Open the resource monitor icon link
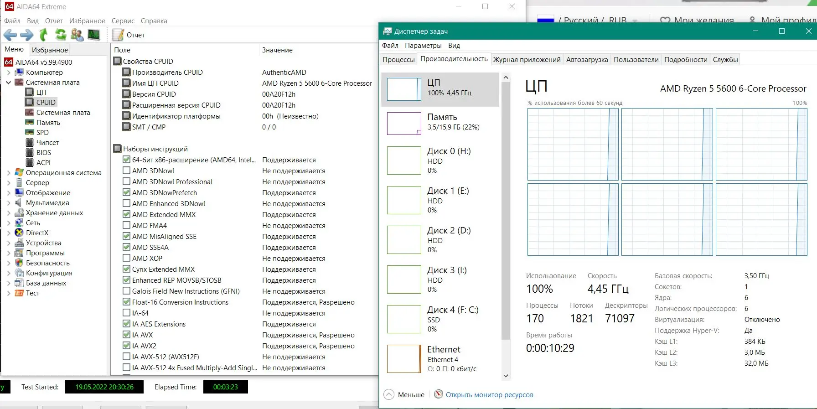817x409 pixels. coord(439,394)
